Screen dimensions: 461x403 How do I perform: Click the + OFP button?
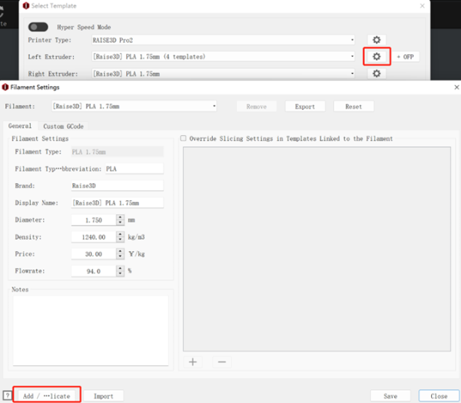(x=408, y=57)
